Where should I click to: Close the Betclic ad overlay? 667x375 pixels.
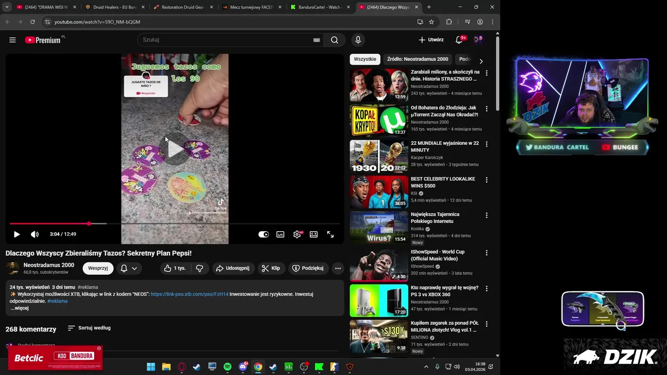(x=99, y=348)
